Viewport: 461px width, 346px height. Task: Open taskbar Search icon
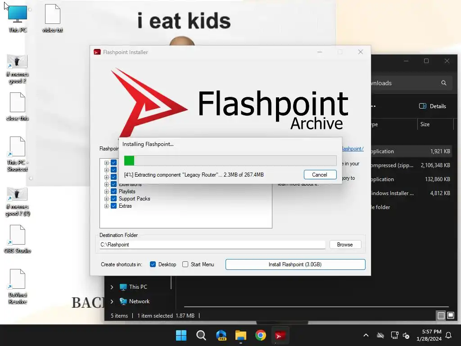[201, 335]
